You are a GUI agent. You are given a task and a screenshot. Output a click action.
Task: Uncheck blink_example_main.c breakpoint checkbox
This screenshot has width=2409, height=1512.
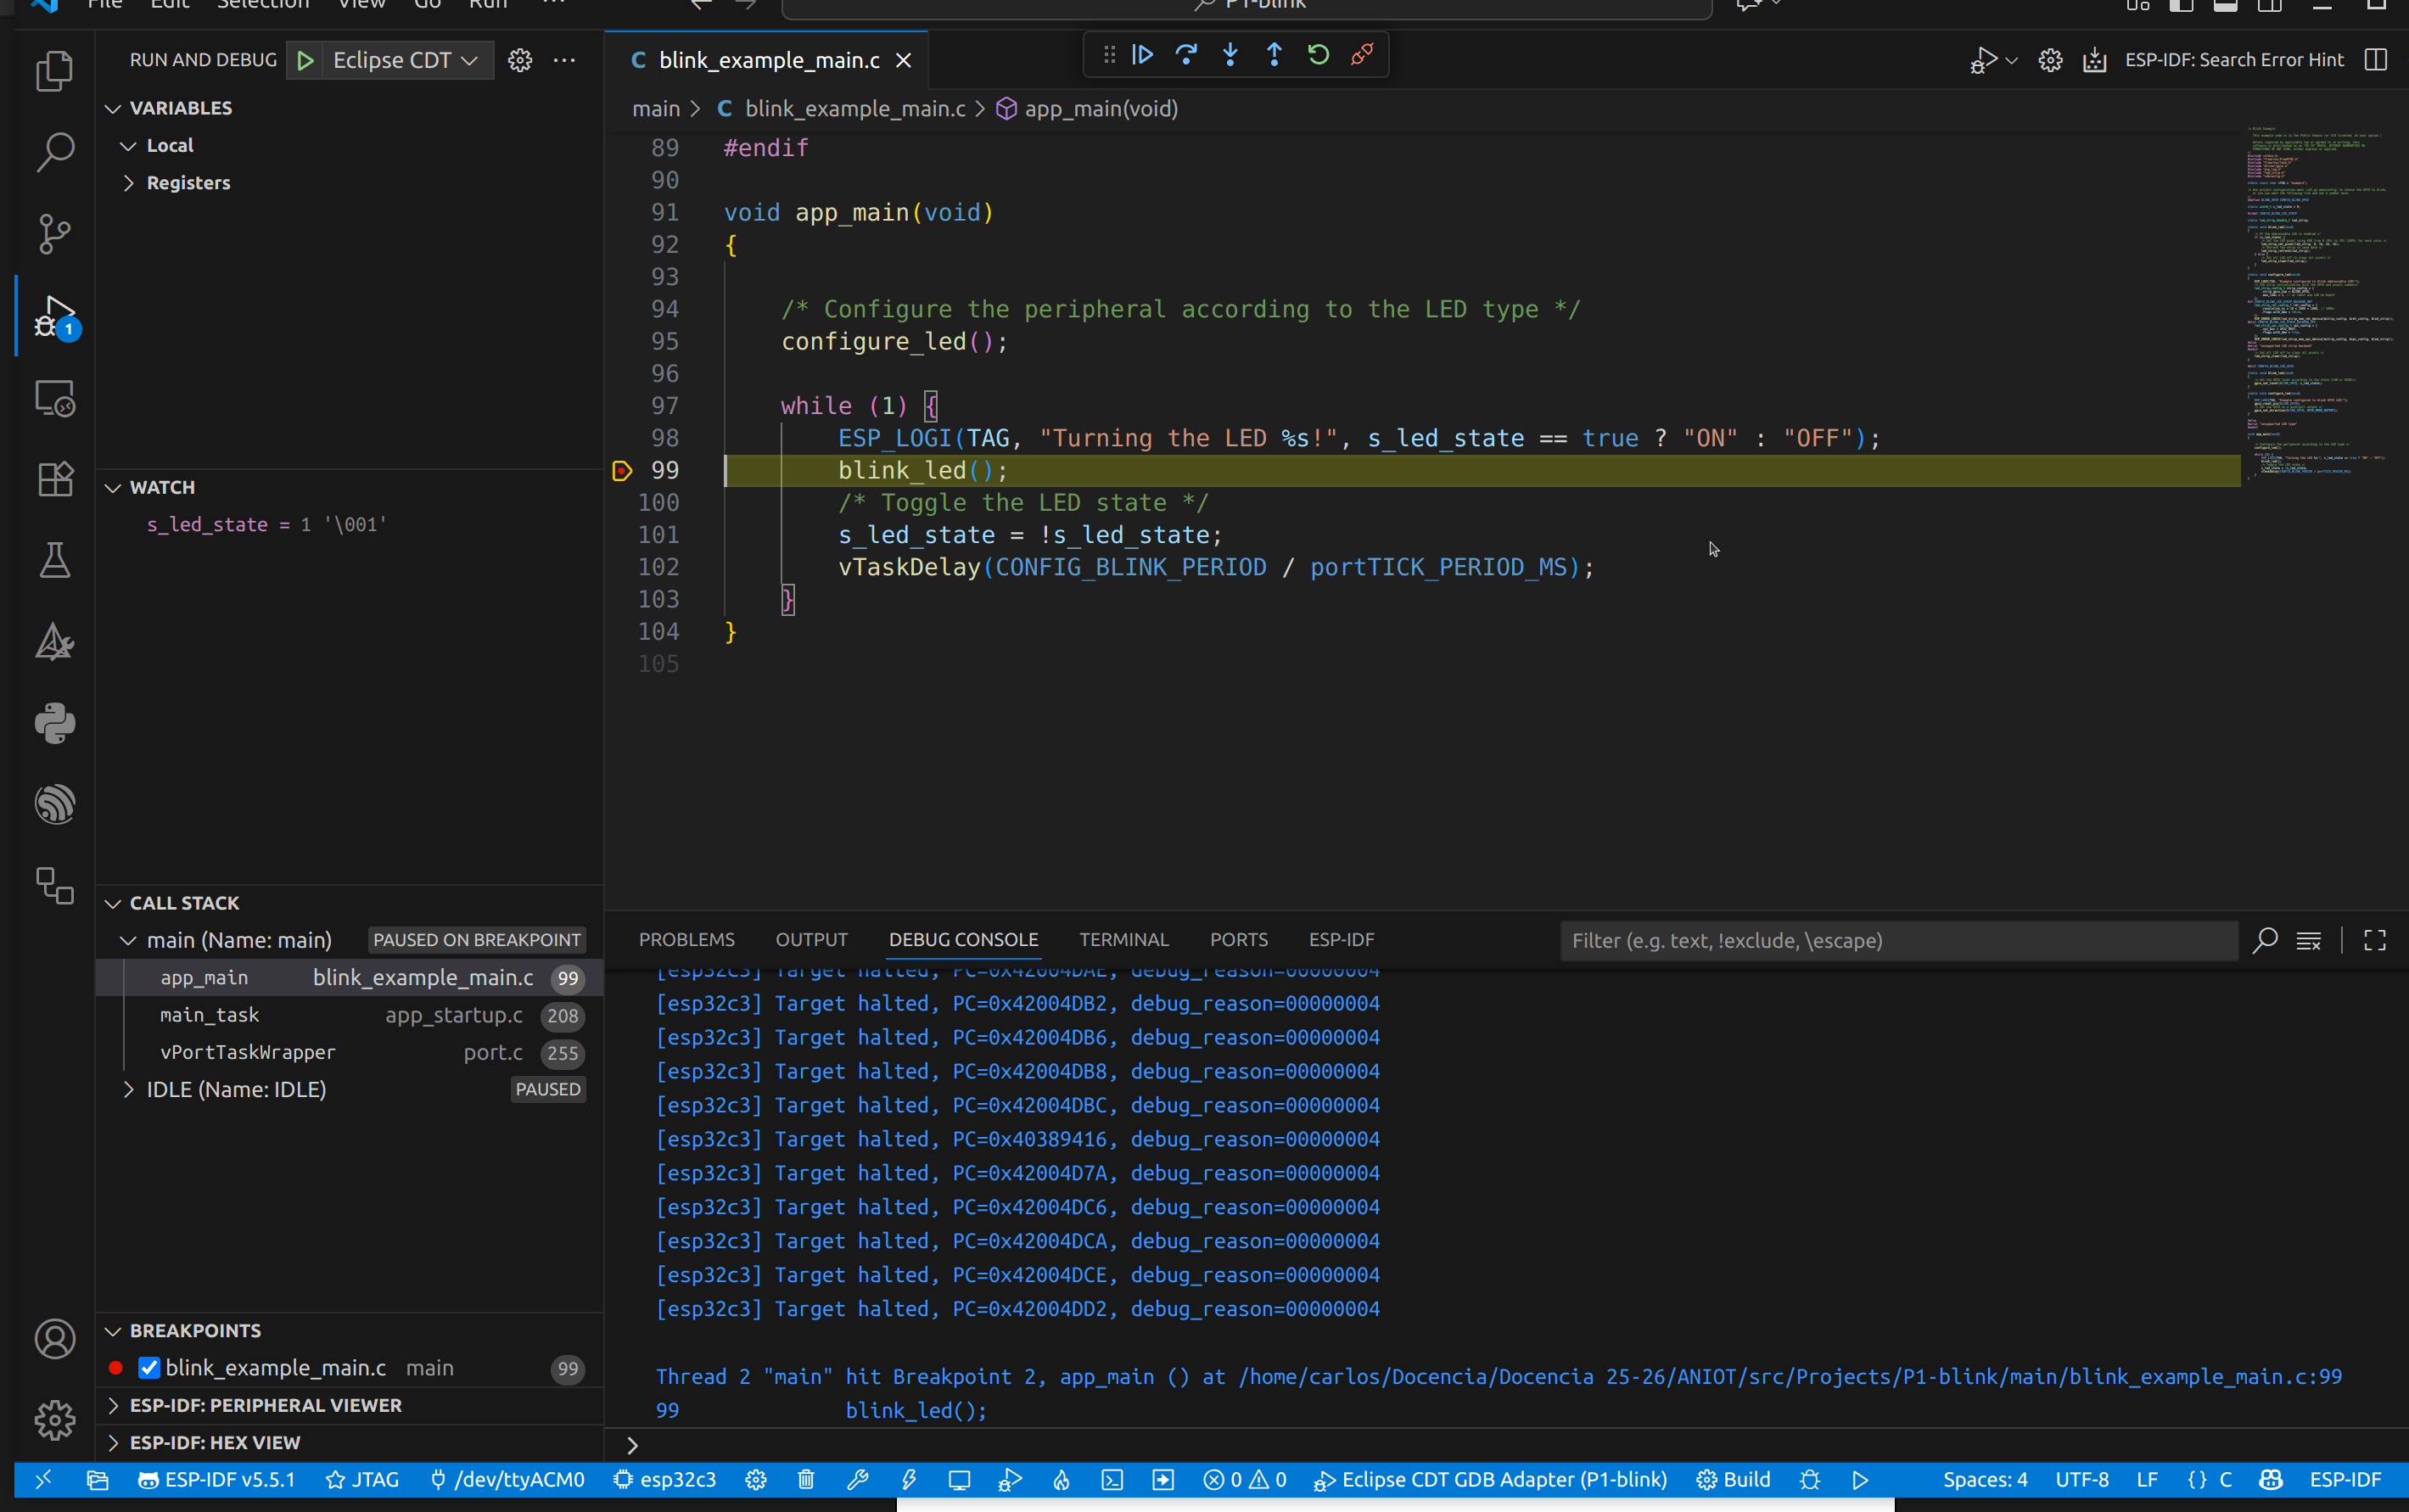coord(149,1367)
